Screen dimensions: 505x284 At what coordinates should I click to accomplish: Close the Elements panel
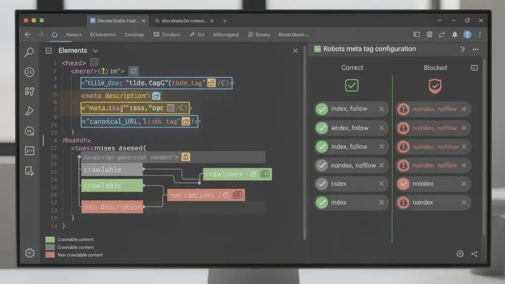tap(295, 51)
